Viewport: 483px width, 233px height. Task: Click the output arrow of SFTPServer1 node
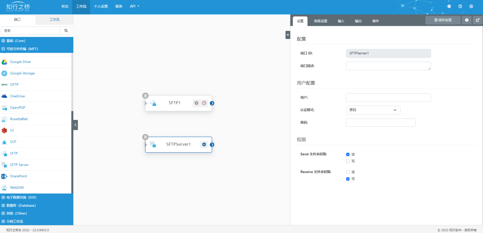pyautogui.click(x=212, y=145)
